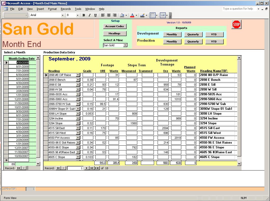Open the fill/back color tool

122,15
